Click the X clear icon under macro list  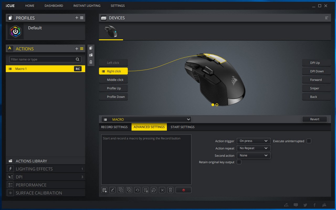pyautogui.click(x=162, y=190)
